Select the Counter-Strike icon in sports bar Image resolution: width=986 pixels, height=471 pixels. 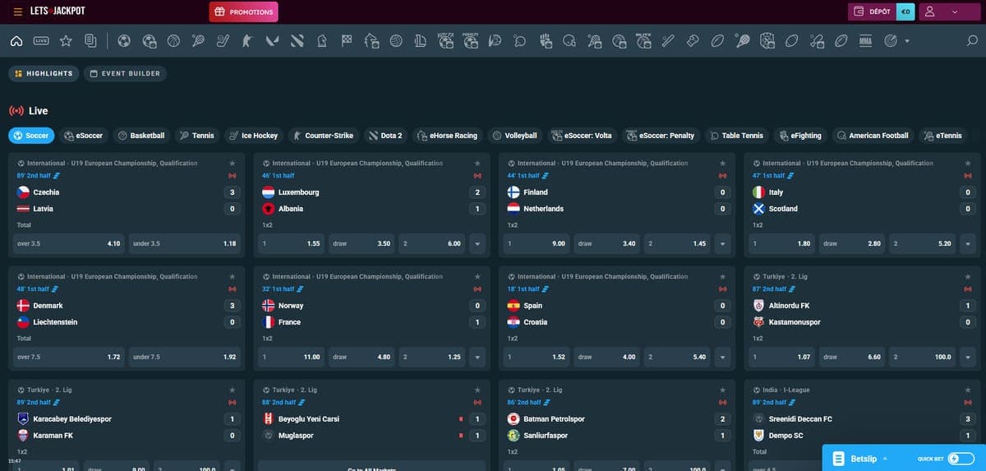coord(247,40)
